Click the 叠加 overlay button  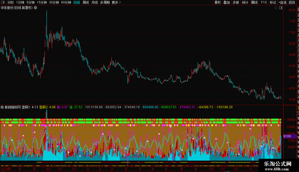[x=227, y=2]
